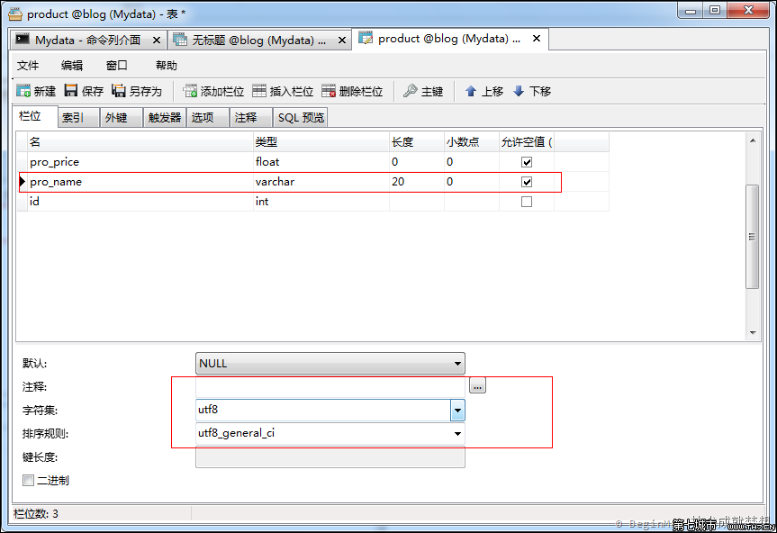Switch to the 外键 tab
This screenshot has height=533, width=777.
pos(122,118)
